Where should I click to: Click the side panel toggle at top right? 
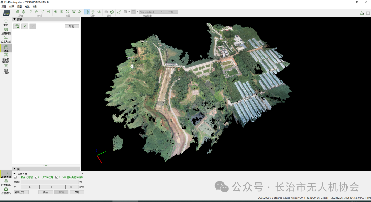coord(368,13)
